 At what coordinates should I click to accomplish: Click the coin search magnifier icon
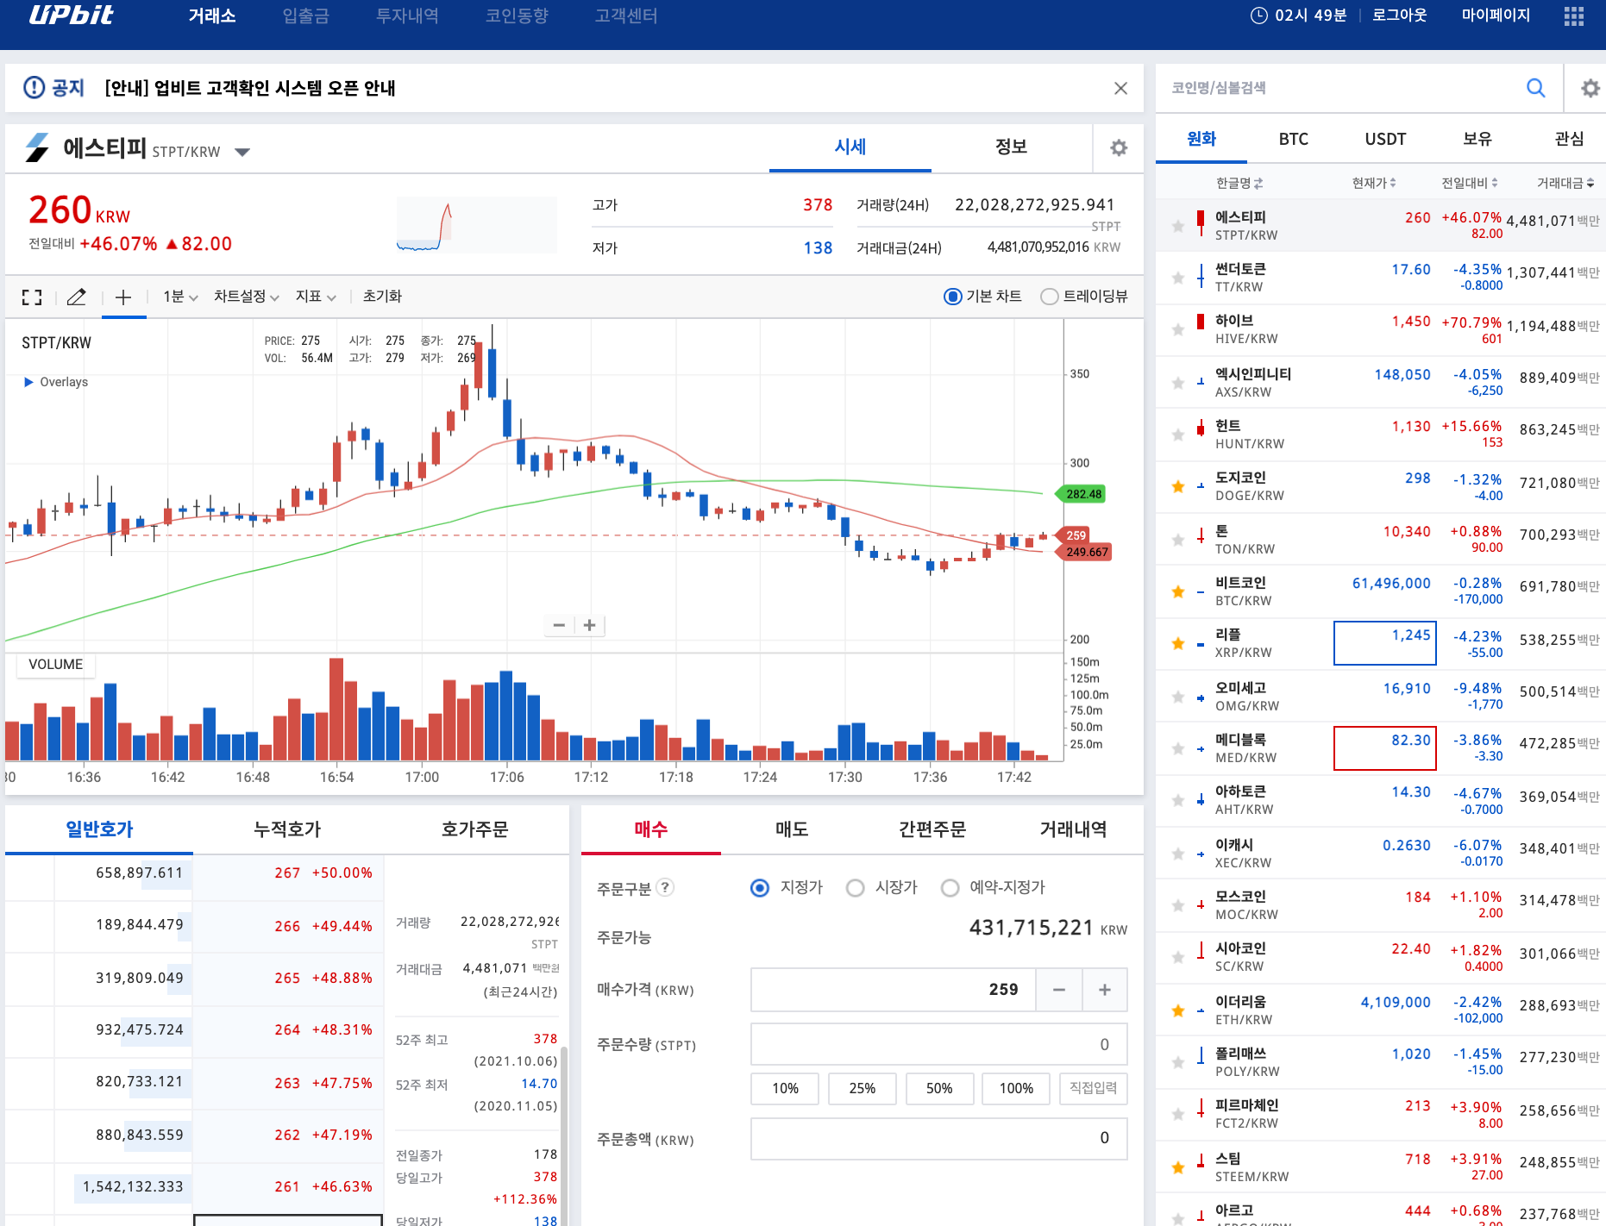coord(1535,88)
